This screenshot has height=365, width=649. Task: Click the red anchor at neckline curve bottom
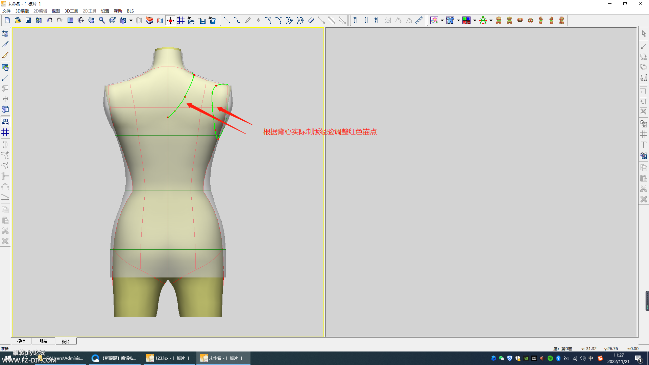(x=168, y=117)
